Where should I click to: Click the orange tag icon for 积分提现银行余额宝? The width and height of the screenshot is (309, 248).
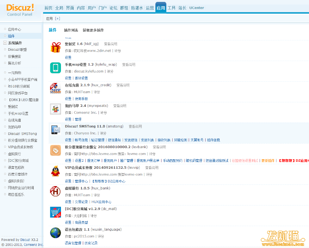pos(56,151)
